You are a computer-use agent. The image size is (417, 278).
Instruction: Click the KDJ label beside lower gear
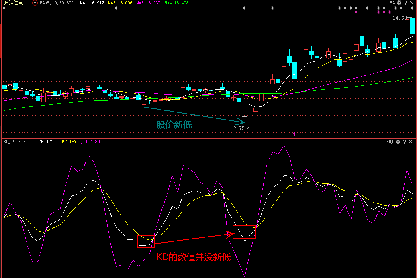pyautogui.click(x=390, y=142)
